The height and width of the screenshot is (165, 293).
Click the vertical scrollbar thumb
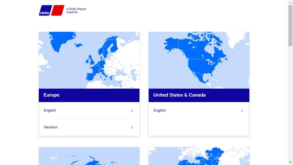coord(290,25)
